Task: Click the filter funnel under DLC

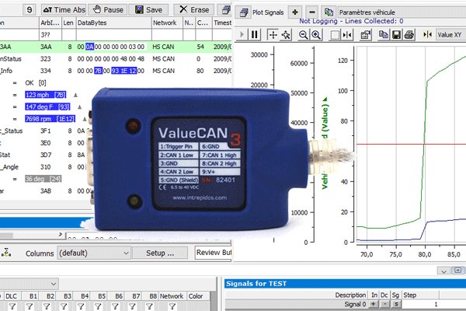Action: pyautogui.click(x=12, y=306)
